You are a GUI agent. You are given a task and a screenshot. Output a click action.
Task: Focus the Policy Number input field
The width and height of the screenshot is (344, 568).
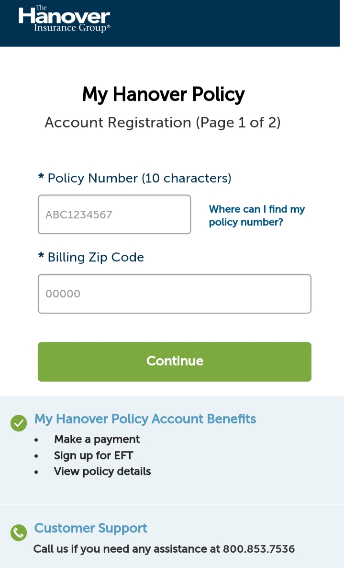point(114,215)
